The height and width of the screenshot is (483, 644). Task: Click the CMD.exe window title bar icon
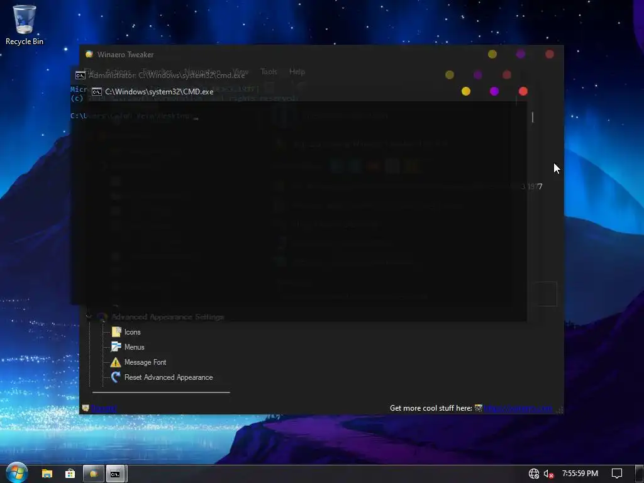(x=96, y=92)
